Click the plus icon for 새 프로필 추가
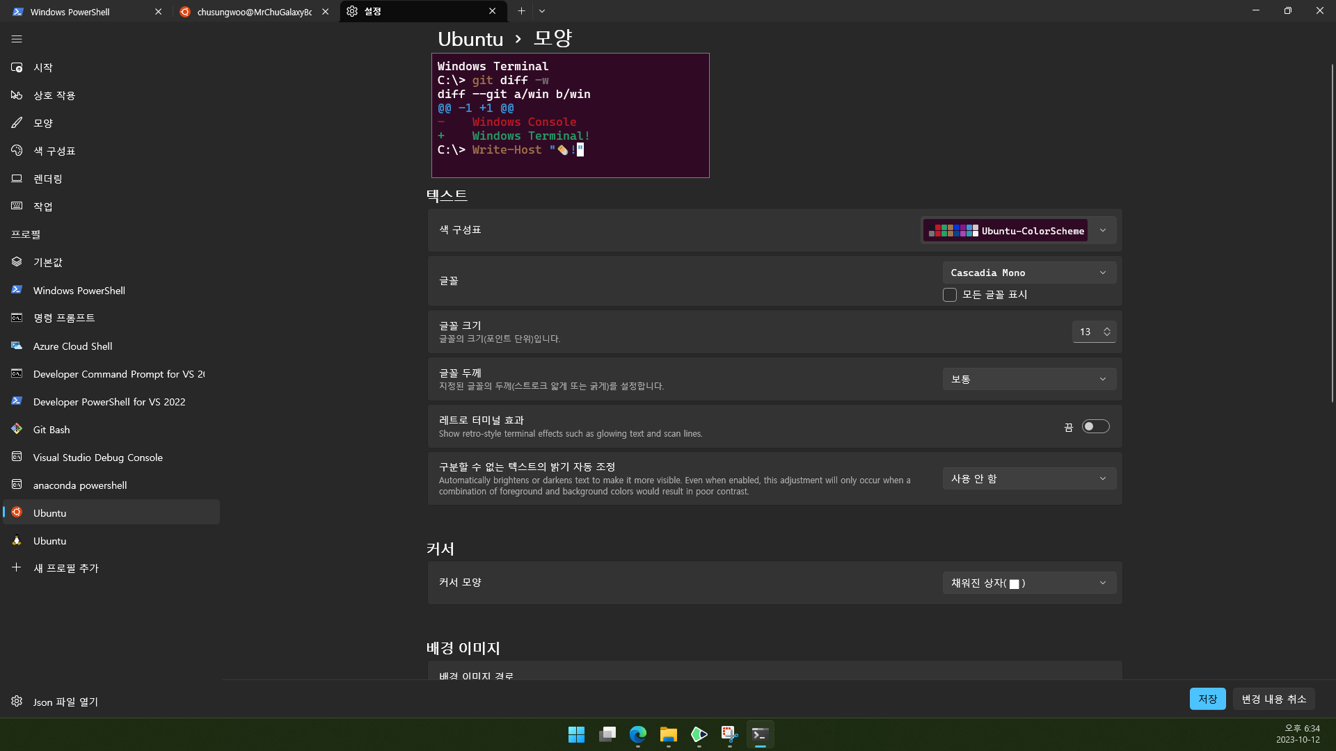1336x751 pixels. click(x=17, y=567)
